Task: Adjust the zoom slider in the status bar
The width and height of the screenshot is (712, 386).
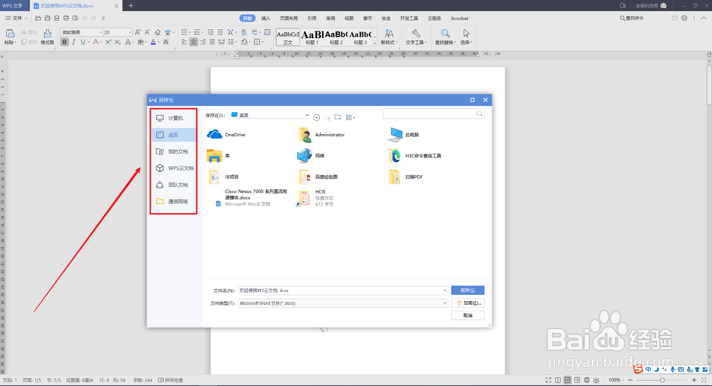Action: pos(662,380)
